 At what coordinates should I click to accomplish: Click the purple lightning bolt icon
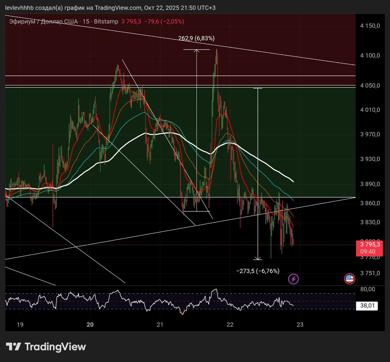point(293,279)
